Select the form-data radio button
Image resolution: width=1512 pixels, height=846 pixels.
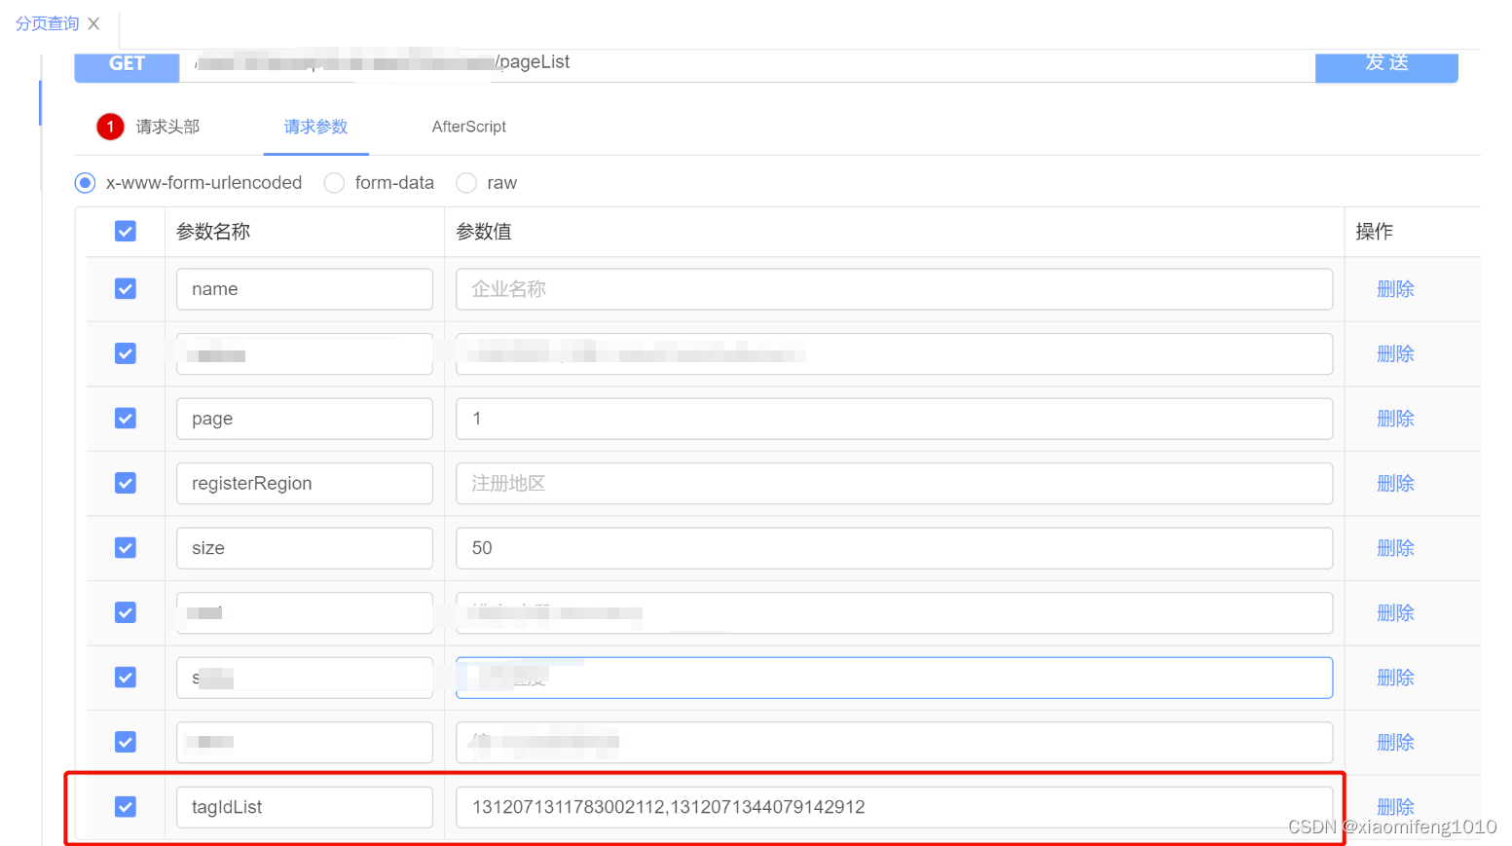click(334, 182)
